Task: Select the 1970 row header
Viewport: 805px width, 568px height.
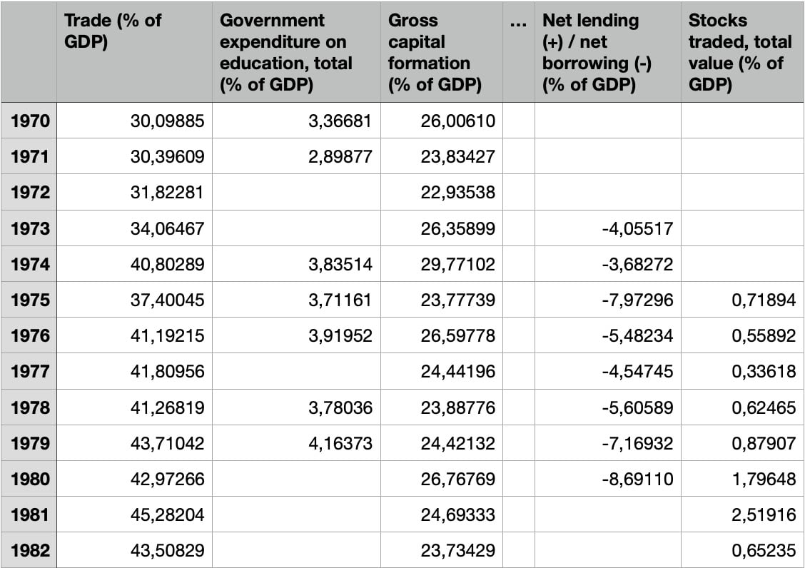Action: click(x=29, y=120)
